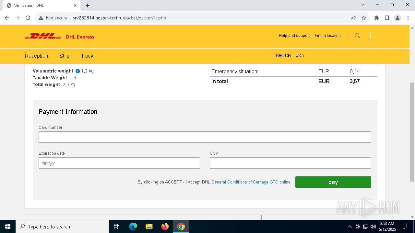
Task: Click the Find a location link
Action: pyautogui.click(x=327, y=36)
